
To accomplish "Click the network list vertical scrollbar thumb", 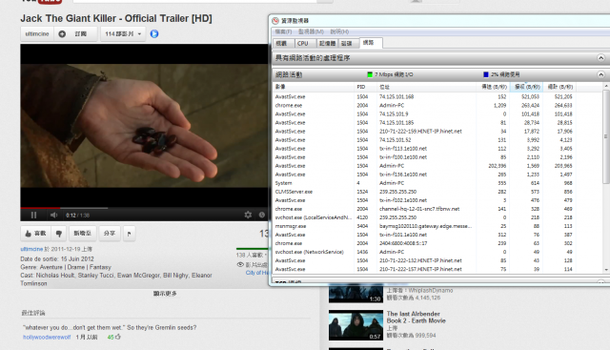I will point(606,136).
